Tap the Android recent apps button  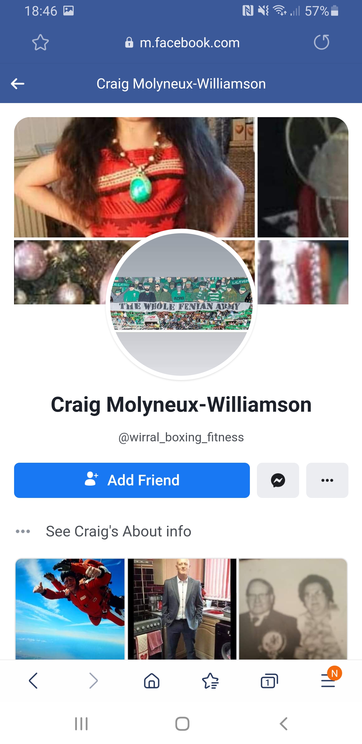click(81, 724)
